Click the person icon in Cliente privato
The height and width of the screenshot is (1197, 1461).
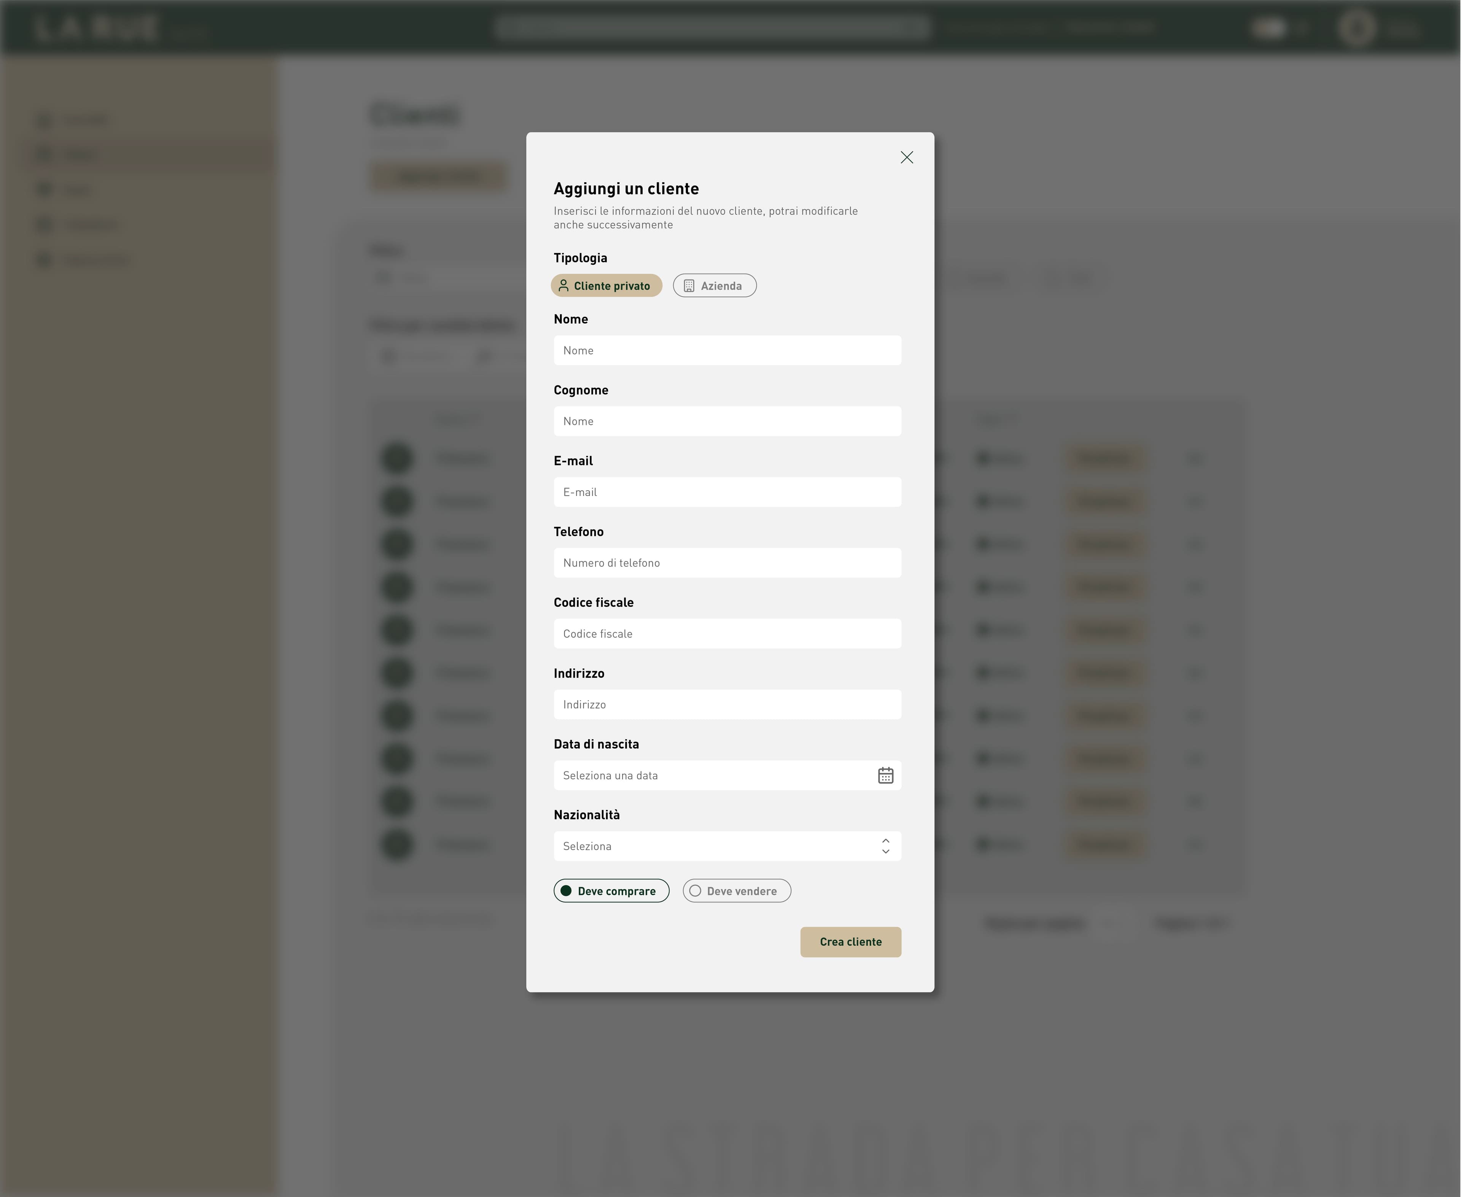(563, 285)
